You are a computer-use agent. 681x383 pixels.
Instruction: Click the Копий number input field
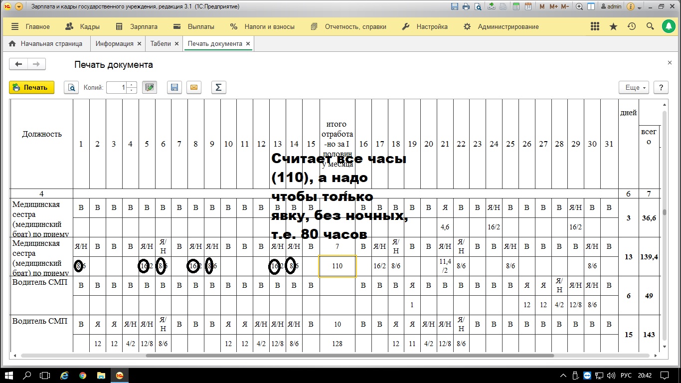[117, 87]
